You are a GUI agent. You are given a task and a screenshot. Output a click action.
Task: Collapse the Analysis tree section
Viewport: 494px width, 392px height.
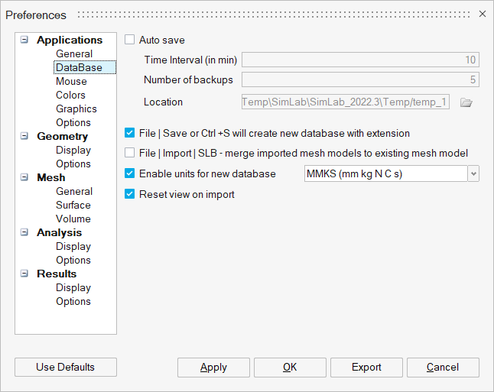(24, 233)
